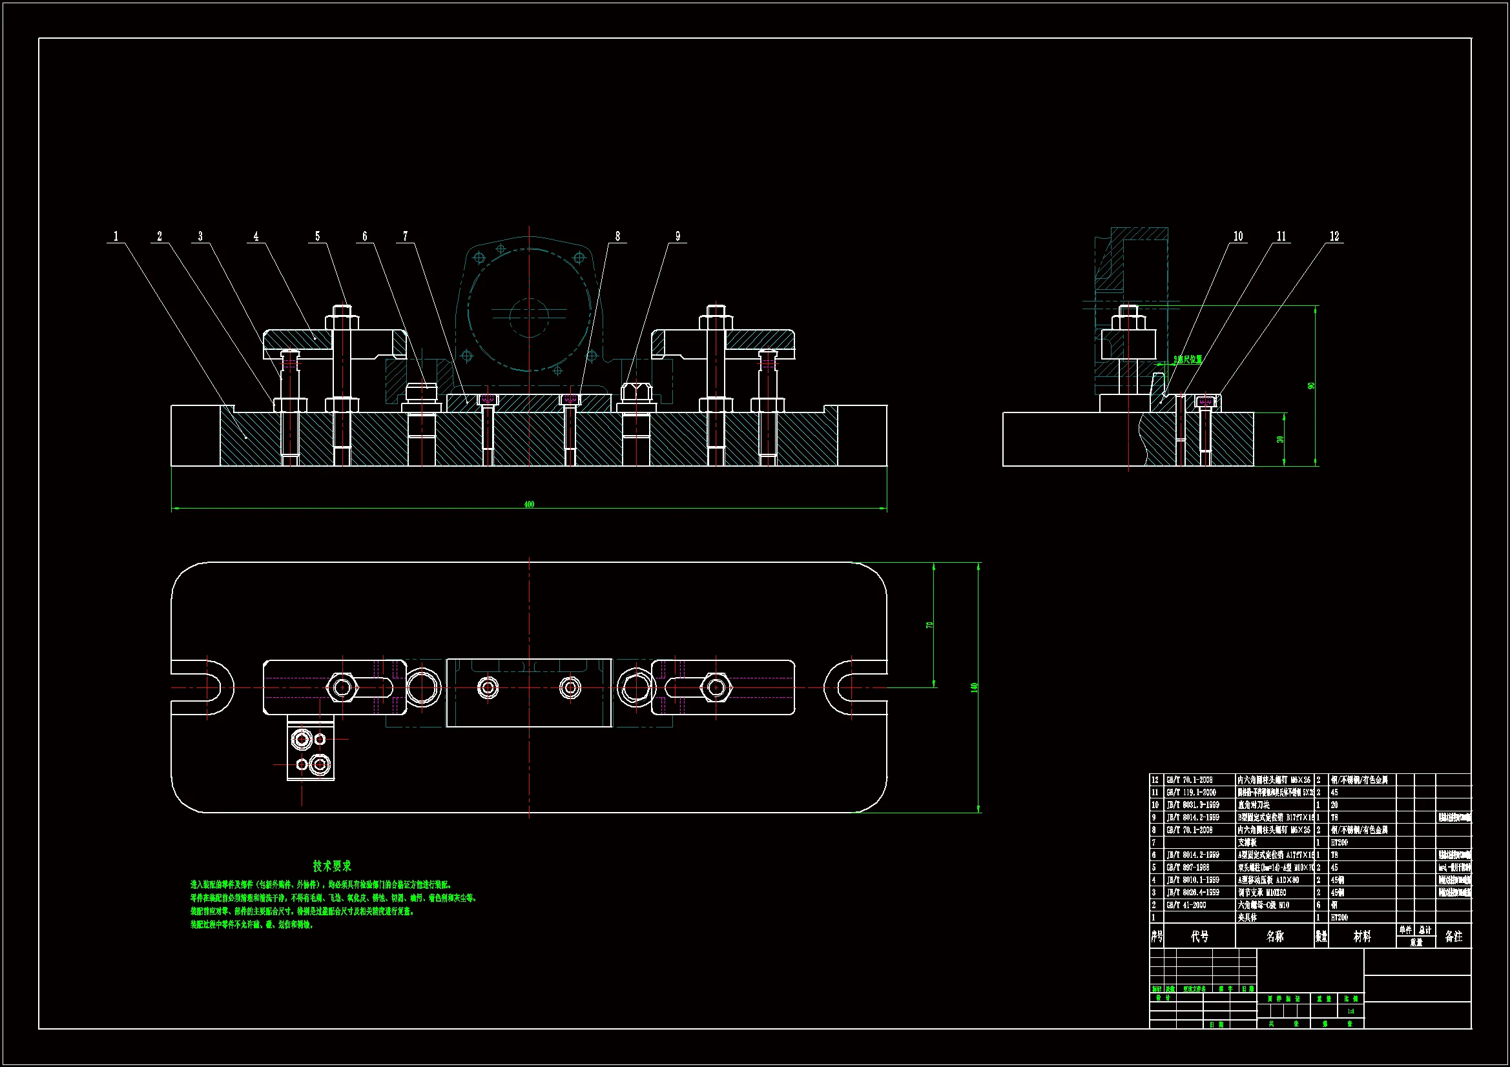Click the 90 height dimension in side view

(1311, 386)
